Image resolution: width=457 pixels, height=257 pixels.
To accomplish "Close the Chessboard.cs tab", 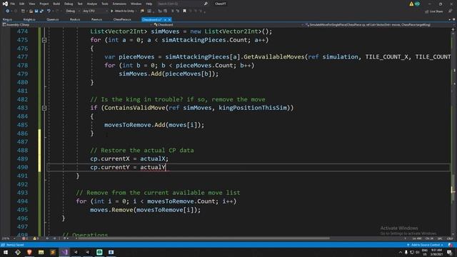I will click(x=169, y=19).
